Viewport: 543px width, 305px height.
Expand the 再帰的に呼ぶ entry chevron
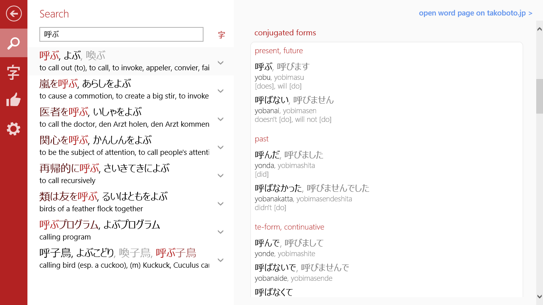click(221, 175)
